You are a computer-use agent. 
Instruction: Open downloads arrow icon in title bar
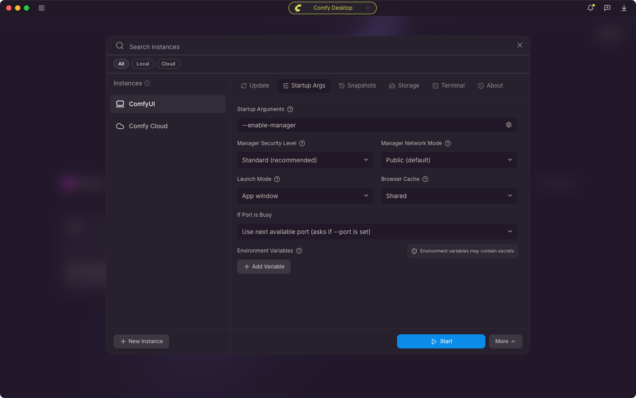click(624, 8)
